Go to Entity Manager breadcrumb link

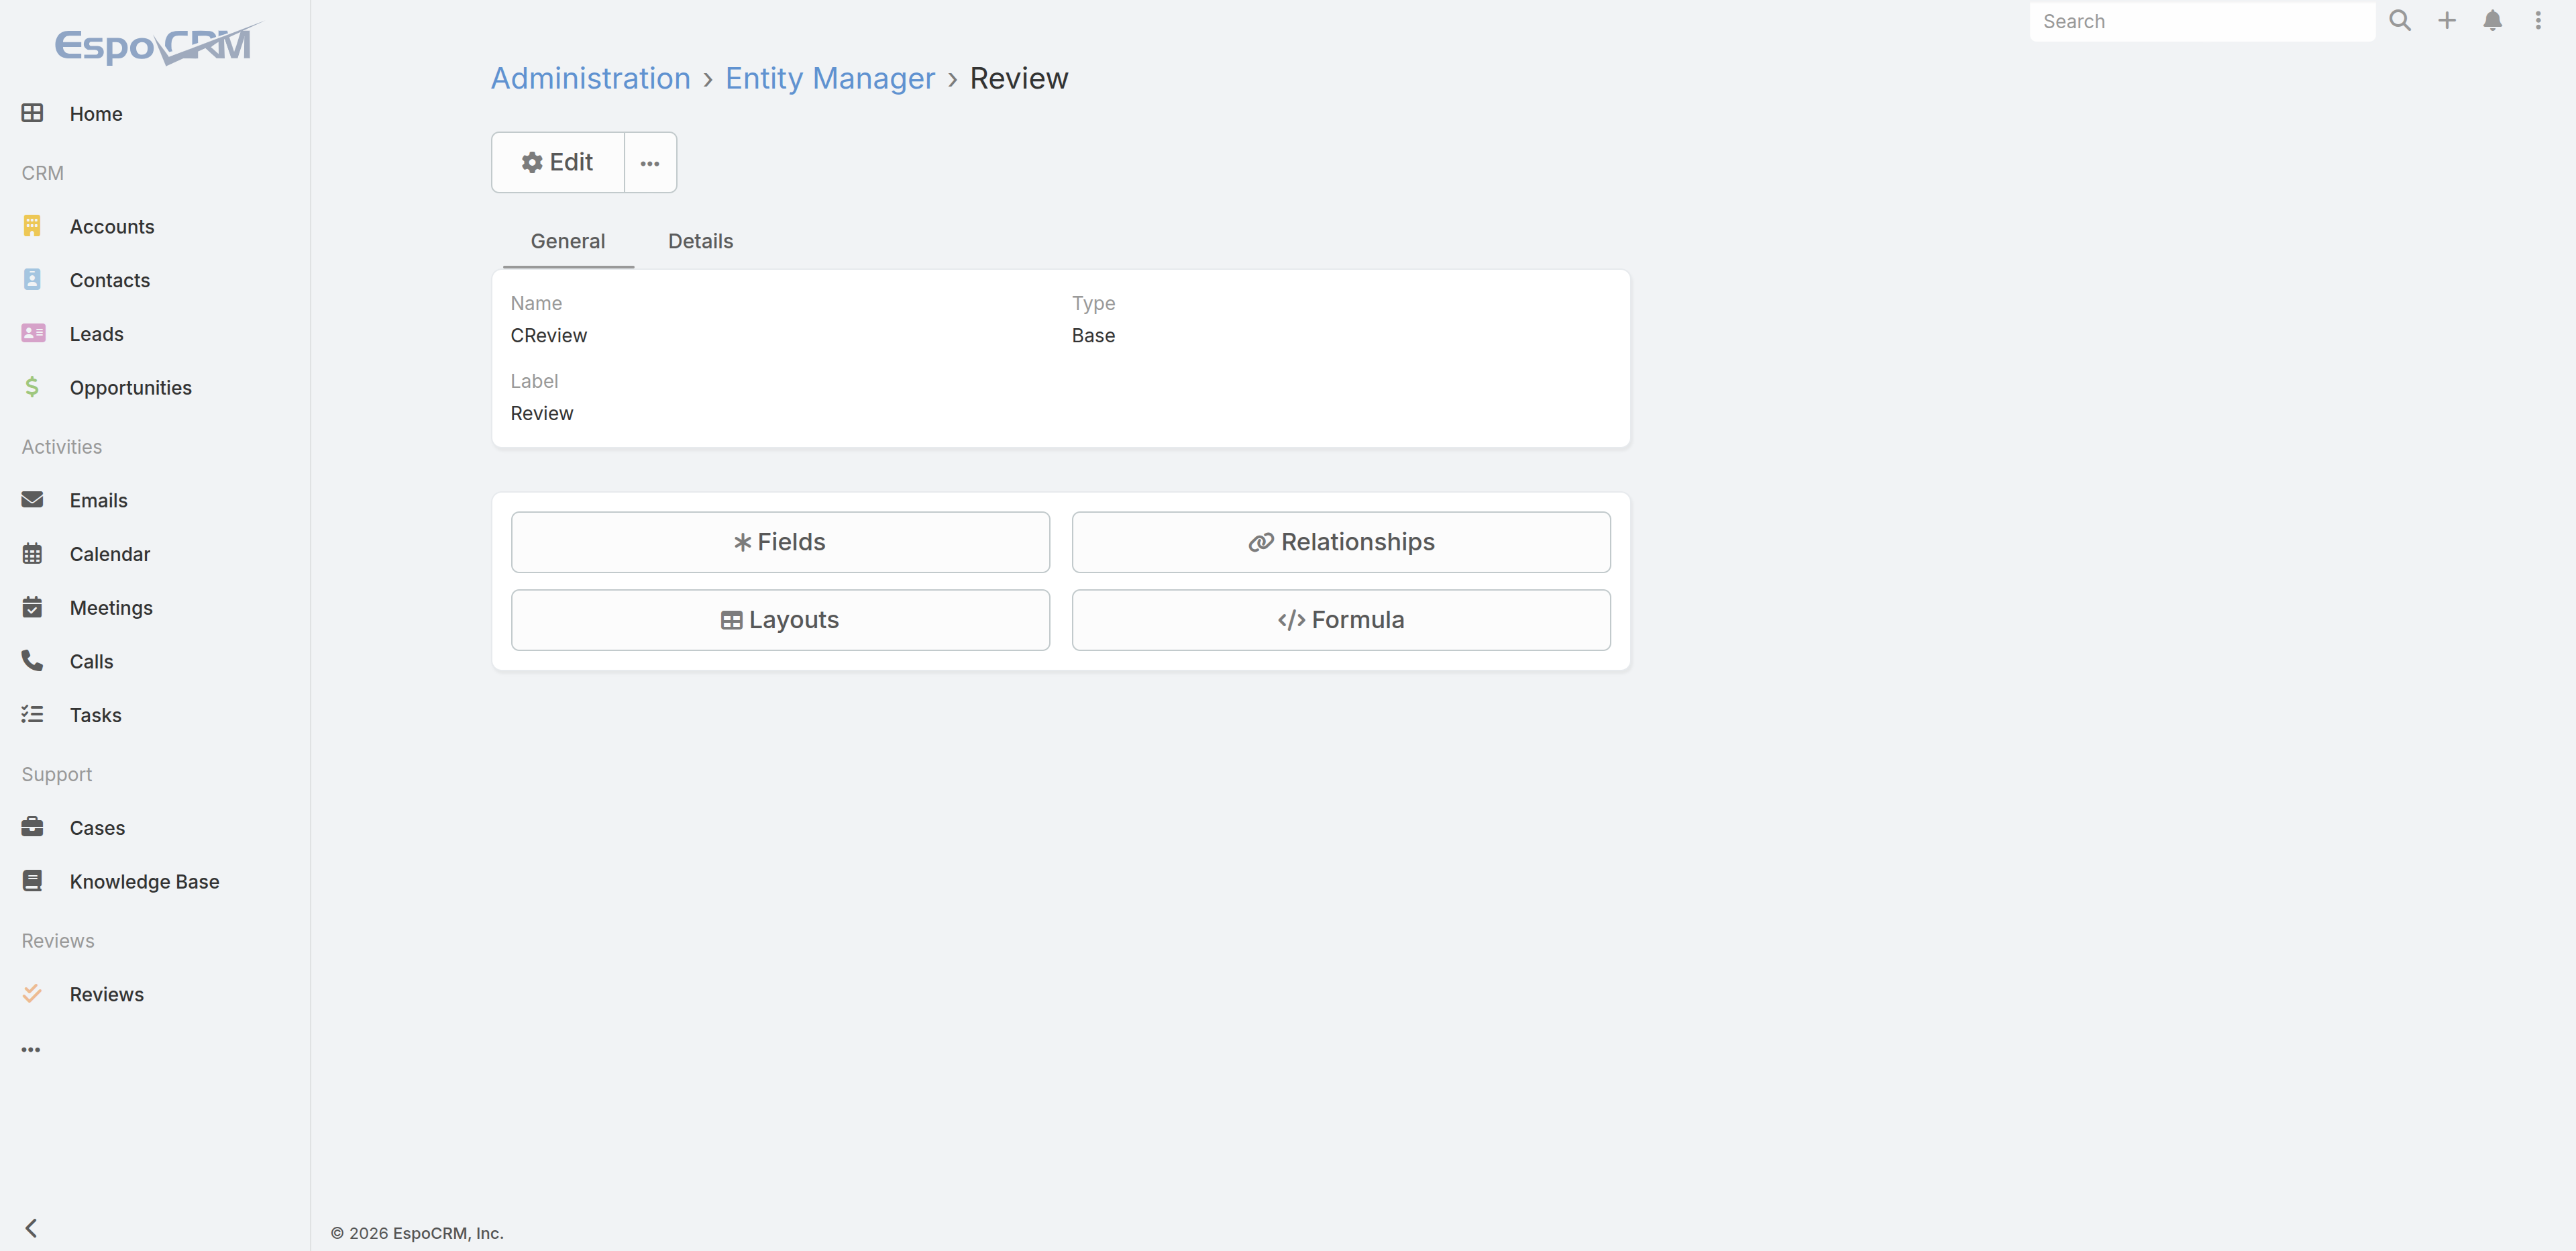click(830, 78)
